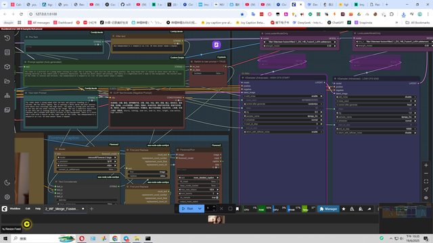
Task: Toggle convert_to_safetensors in Model node
Action: click(87, 169)
